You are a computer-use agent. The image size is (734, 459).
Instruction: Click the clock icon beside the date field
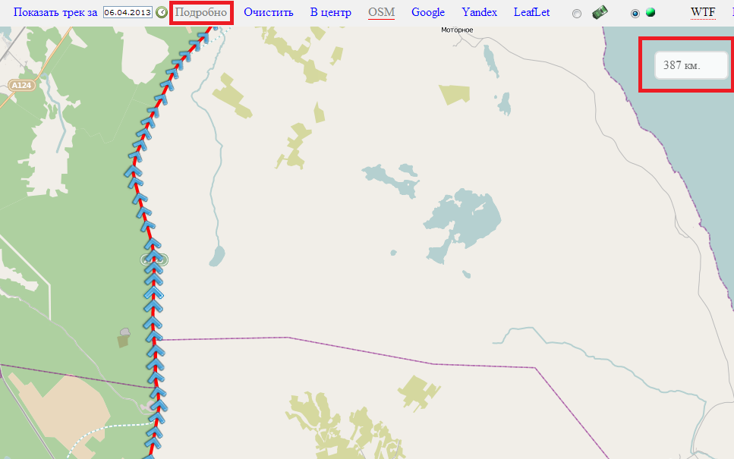[161, 13]
